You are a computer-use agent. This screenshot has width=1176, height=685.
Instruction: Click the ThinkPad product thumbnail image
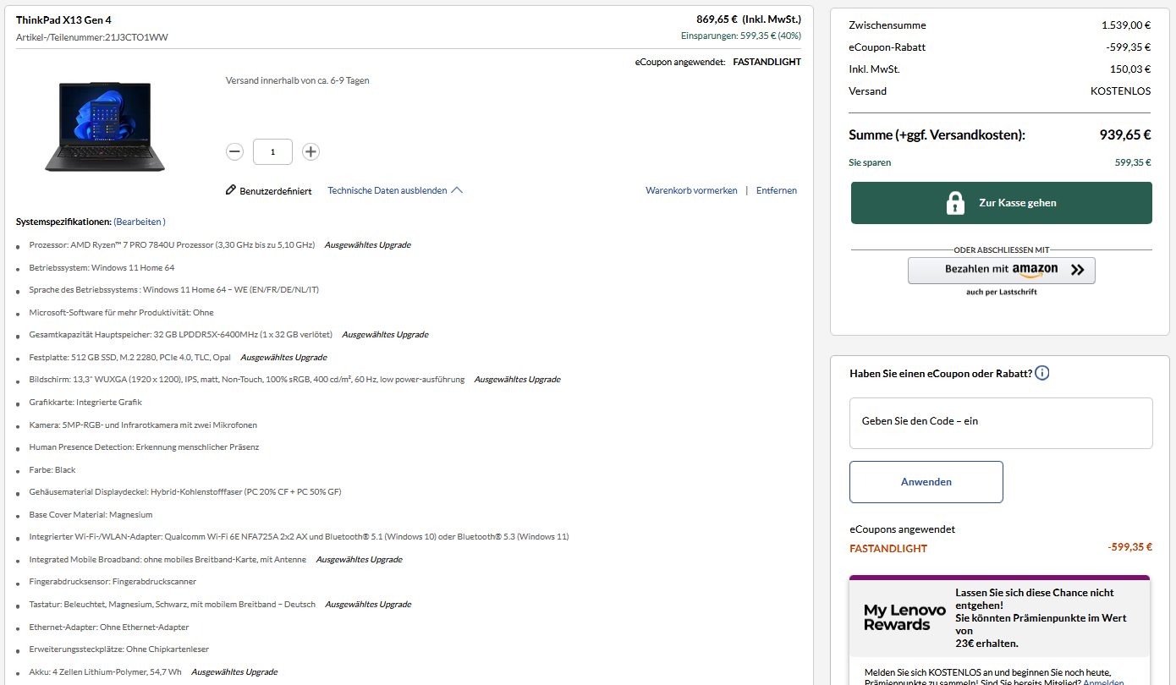tap(104, 125)
